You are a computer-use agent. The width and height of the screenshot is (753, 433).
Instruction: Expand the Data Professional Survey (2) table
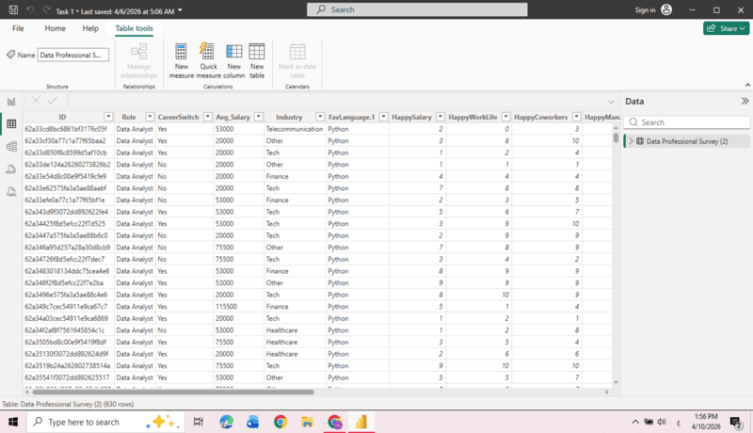pos(631,141)
